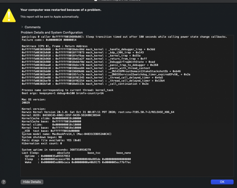
Task: Click the 'Your computer was restarted because of a problem.' heading
Action: (61, 10)
